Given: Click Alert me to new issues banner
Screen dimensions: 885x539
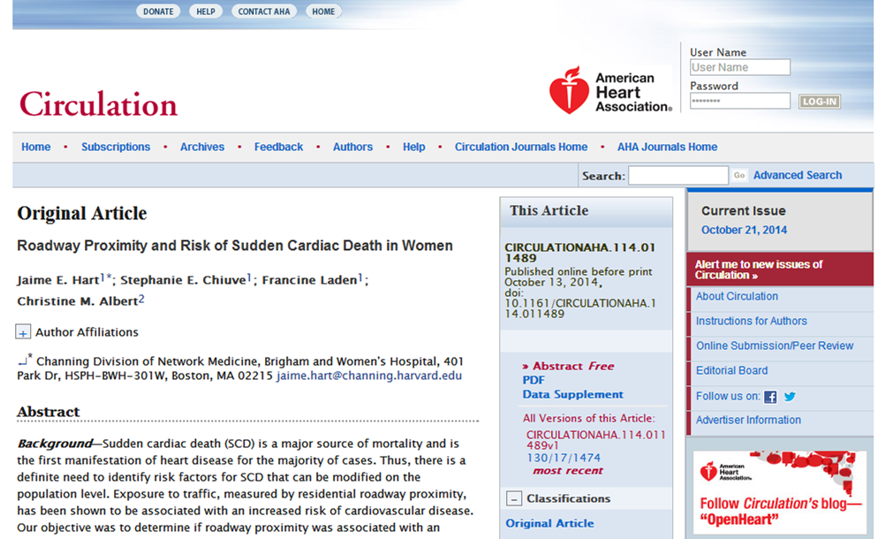Looking at the screenshot, I should pos(780,269).
